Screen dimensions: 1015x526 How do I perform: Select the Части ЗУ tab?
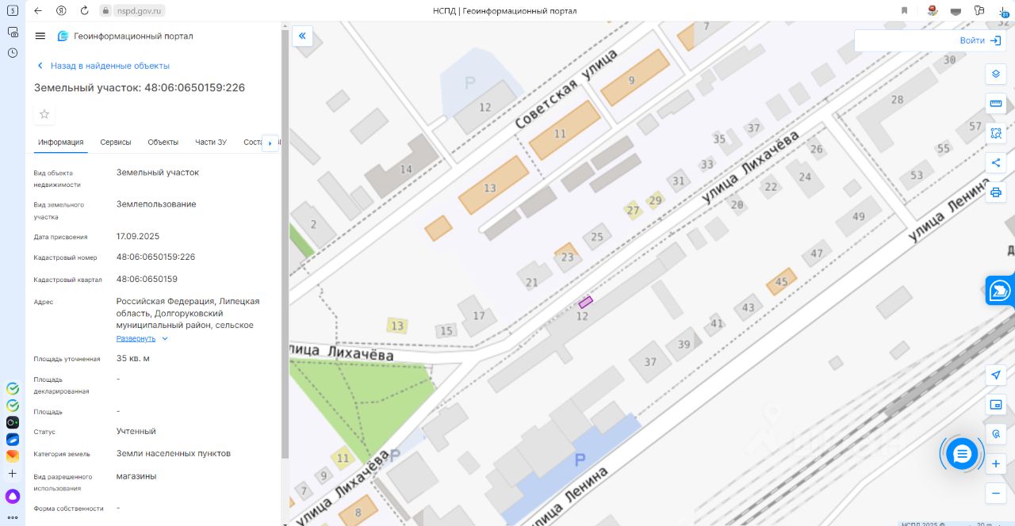(211, 143)
